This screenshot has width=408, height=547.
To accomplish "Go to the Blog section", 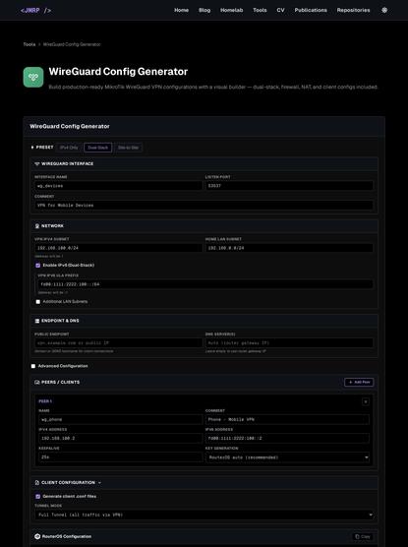I will pos(204,10).
